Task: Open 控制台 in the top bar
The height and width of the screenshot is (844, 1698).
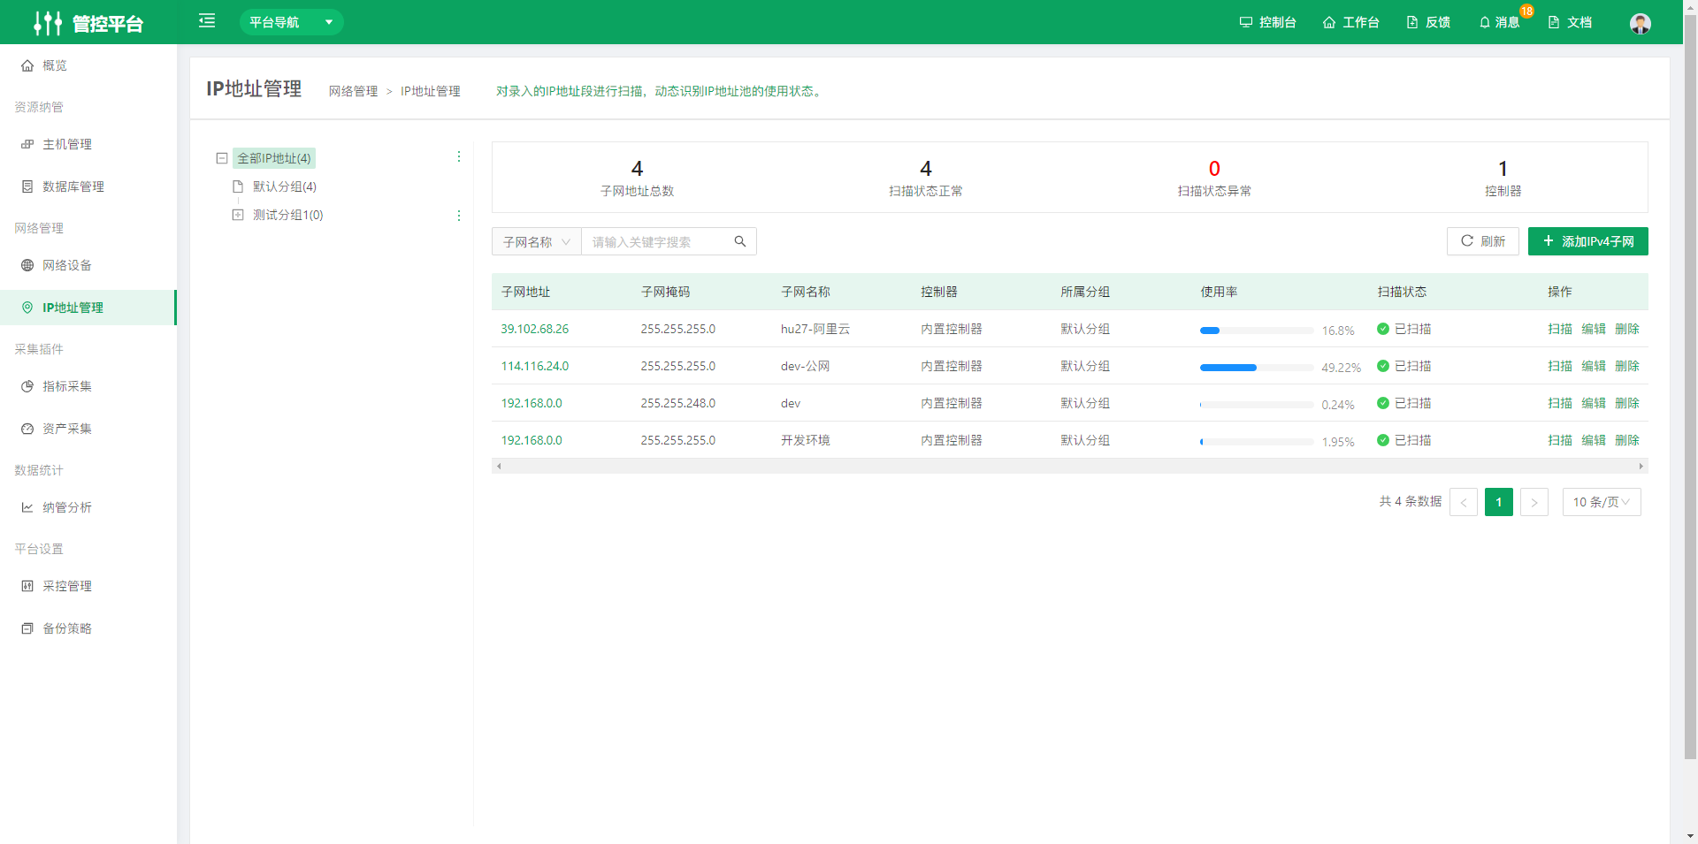Action: 1267,22
